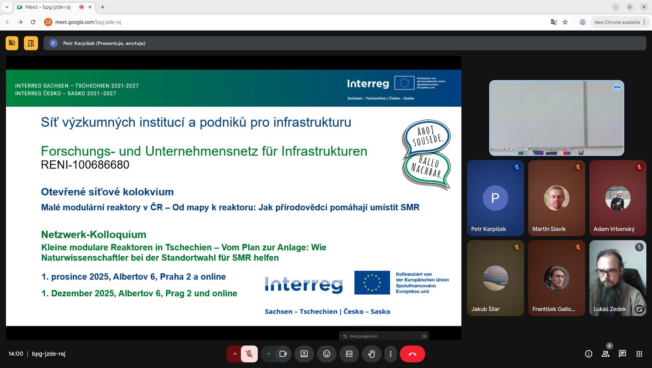Turn on closed captions
This screenshot has height=368, width=652.
[x=349, y=354]
